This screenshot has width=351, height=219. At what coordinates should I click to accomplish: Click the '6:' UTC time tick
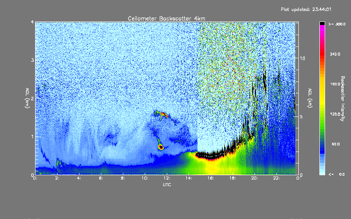[x=101, y=178]
